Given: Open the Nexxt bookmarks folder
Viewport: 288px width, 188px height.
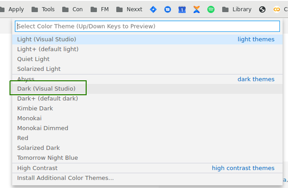Looking at the screenshot, I should 129,9.
